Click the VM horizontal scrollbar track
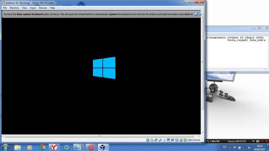This screenshot has height=151, width=269. pyautogui.click(x=101, y=136)
